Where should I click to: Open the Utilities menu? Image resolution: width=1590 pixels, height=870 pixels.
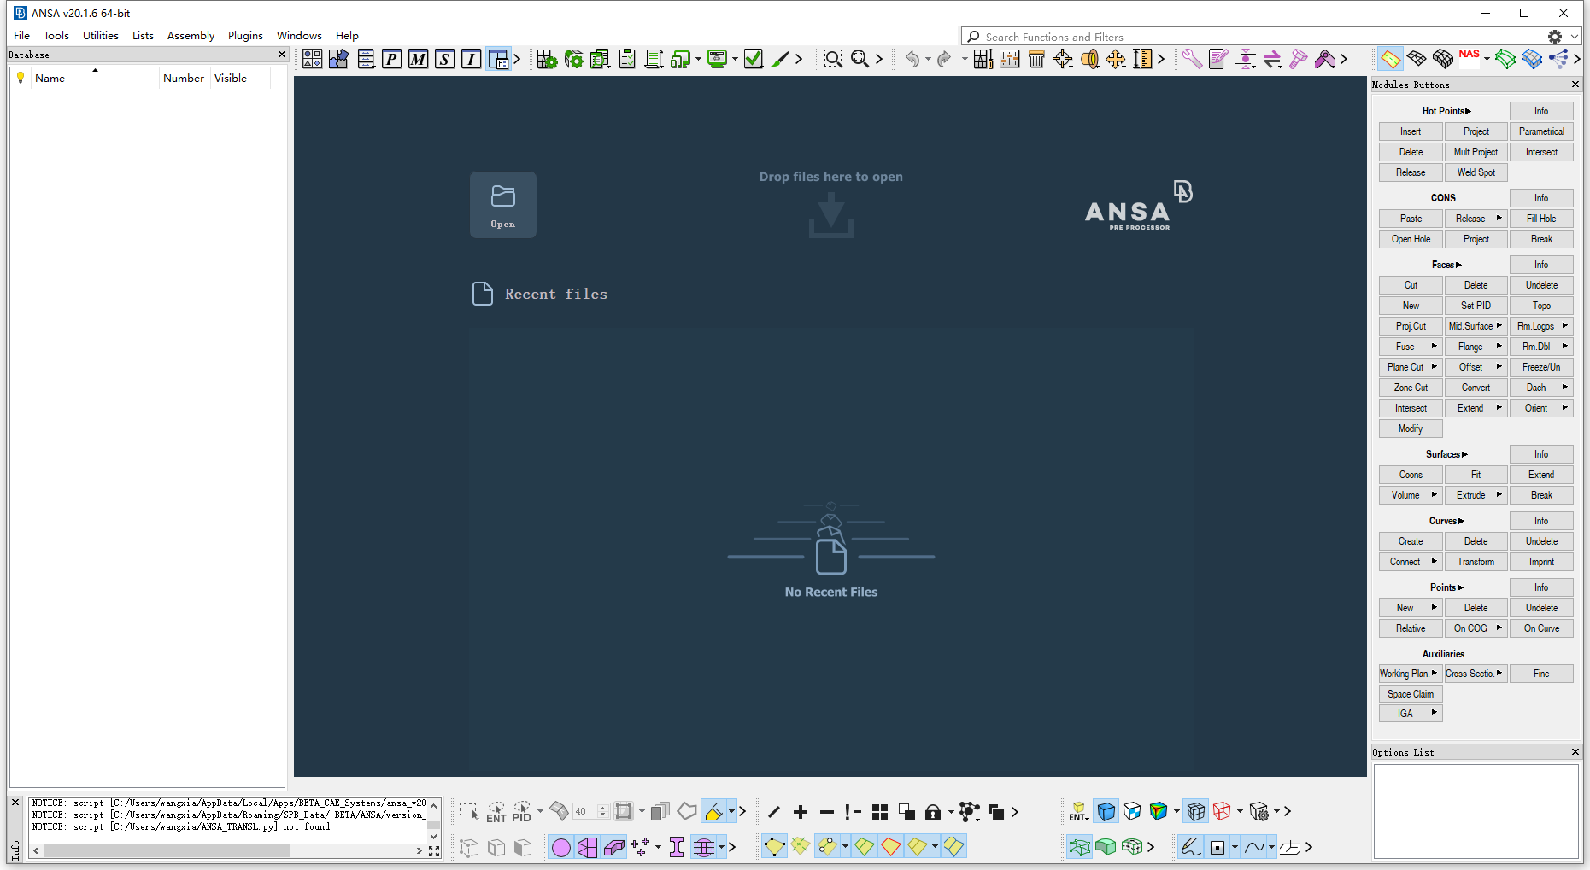click(x=101, y=36)
